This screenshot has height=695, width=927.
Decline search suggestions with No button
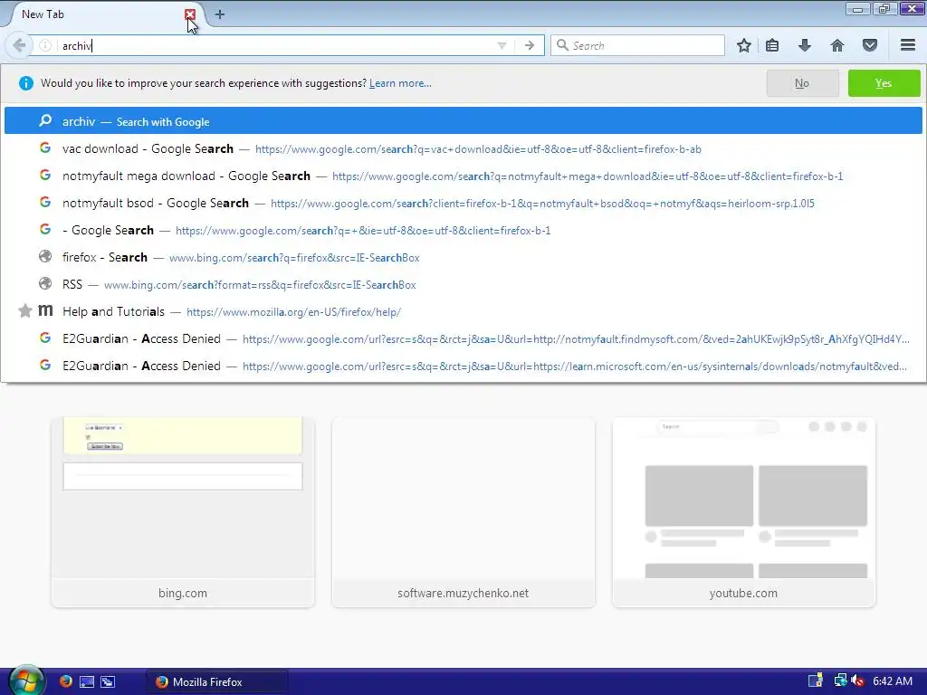[x=802, y=83]
